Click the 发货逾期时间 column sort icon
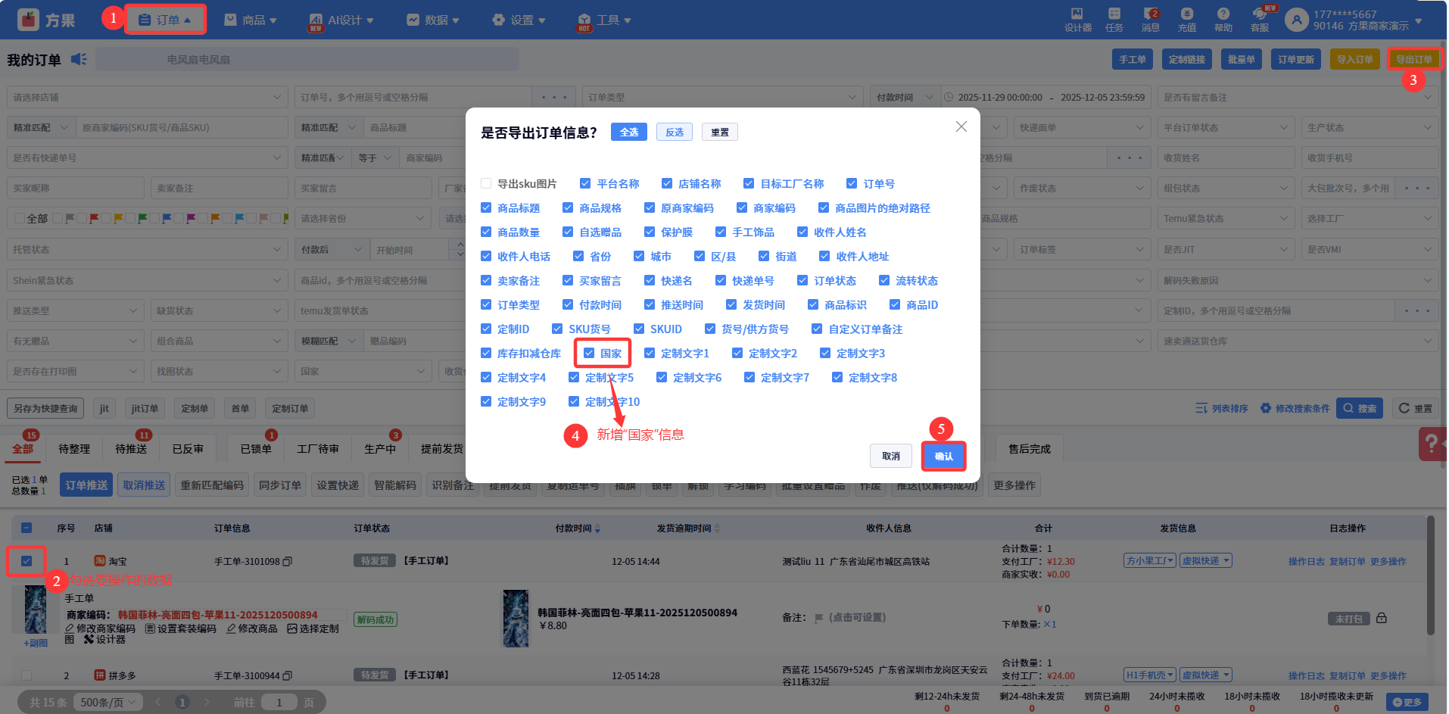1449x714 pixels. pos(717,528)
